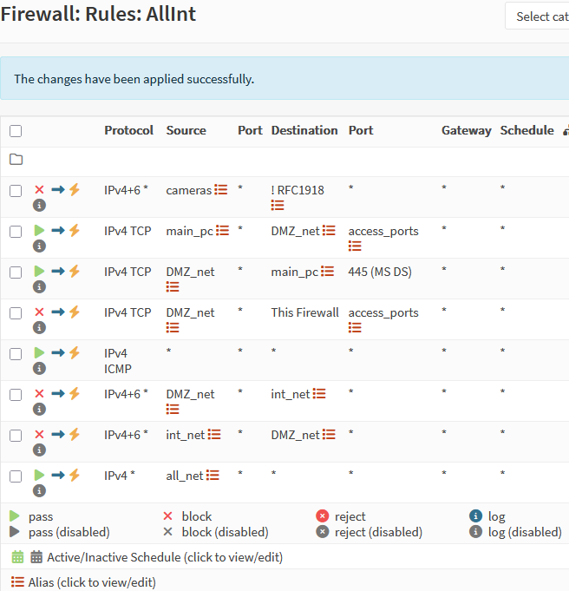Viewport: 569px width, 591px height.
Task: Click RFC1918 destination alias link
Action: coord(298,190)
